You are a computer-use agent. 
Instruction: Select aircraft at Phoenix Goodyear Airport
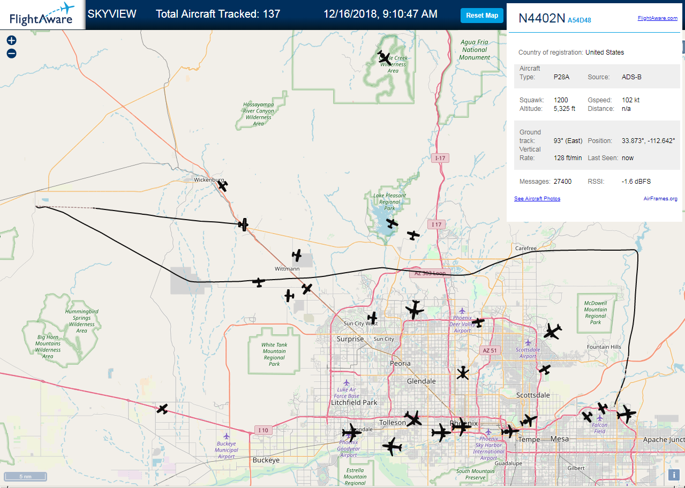[x=351, y=432]
